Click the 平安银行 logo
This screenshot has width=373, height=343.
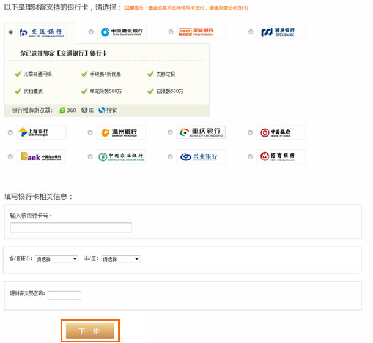coord(202,32)
